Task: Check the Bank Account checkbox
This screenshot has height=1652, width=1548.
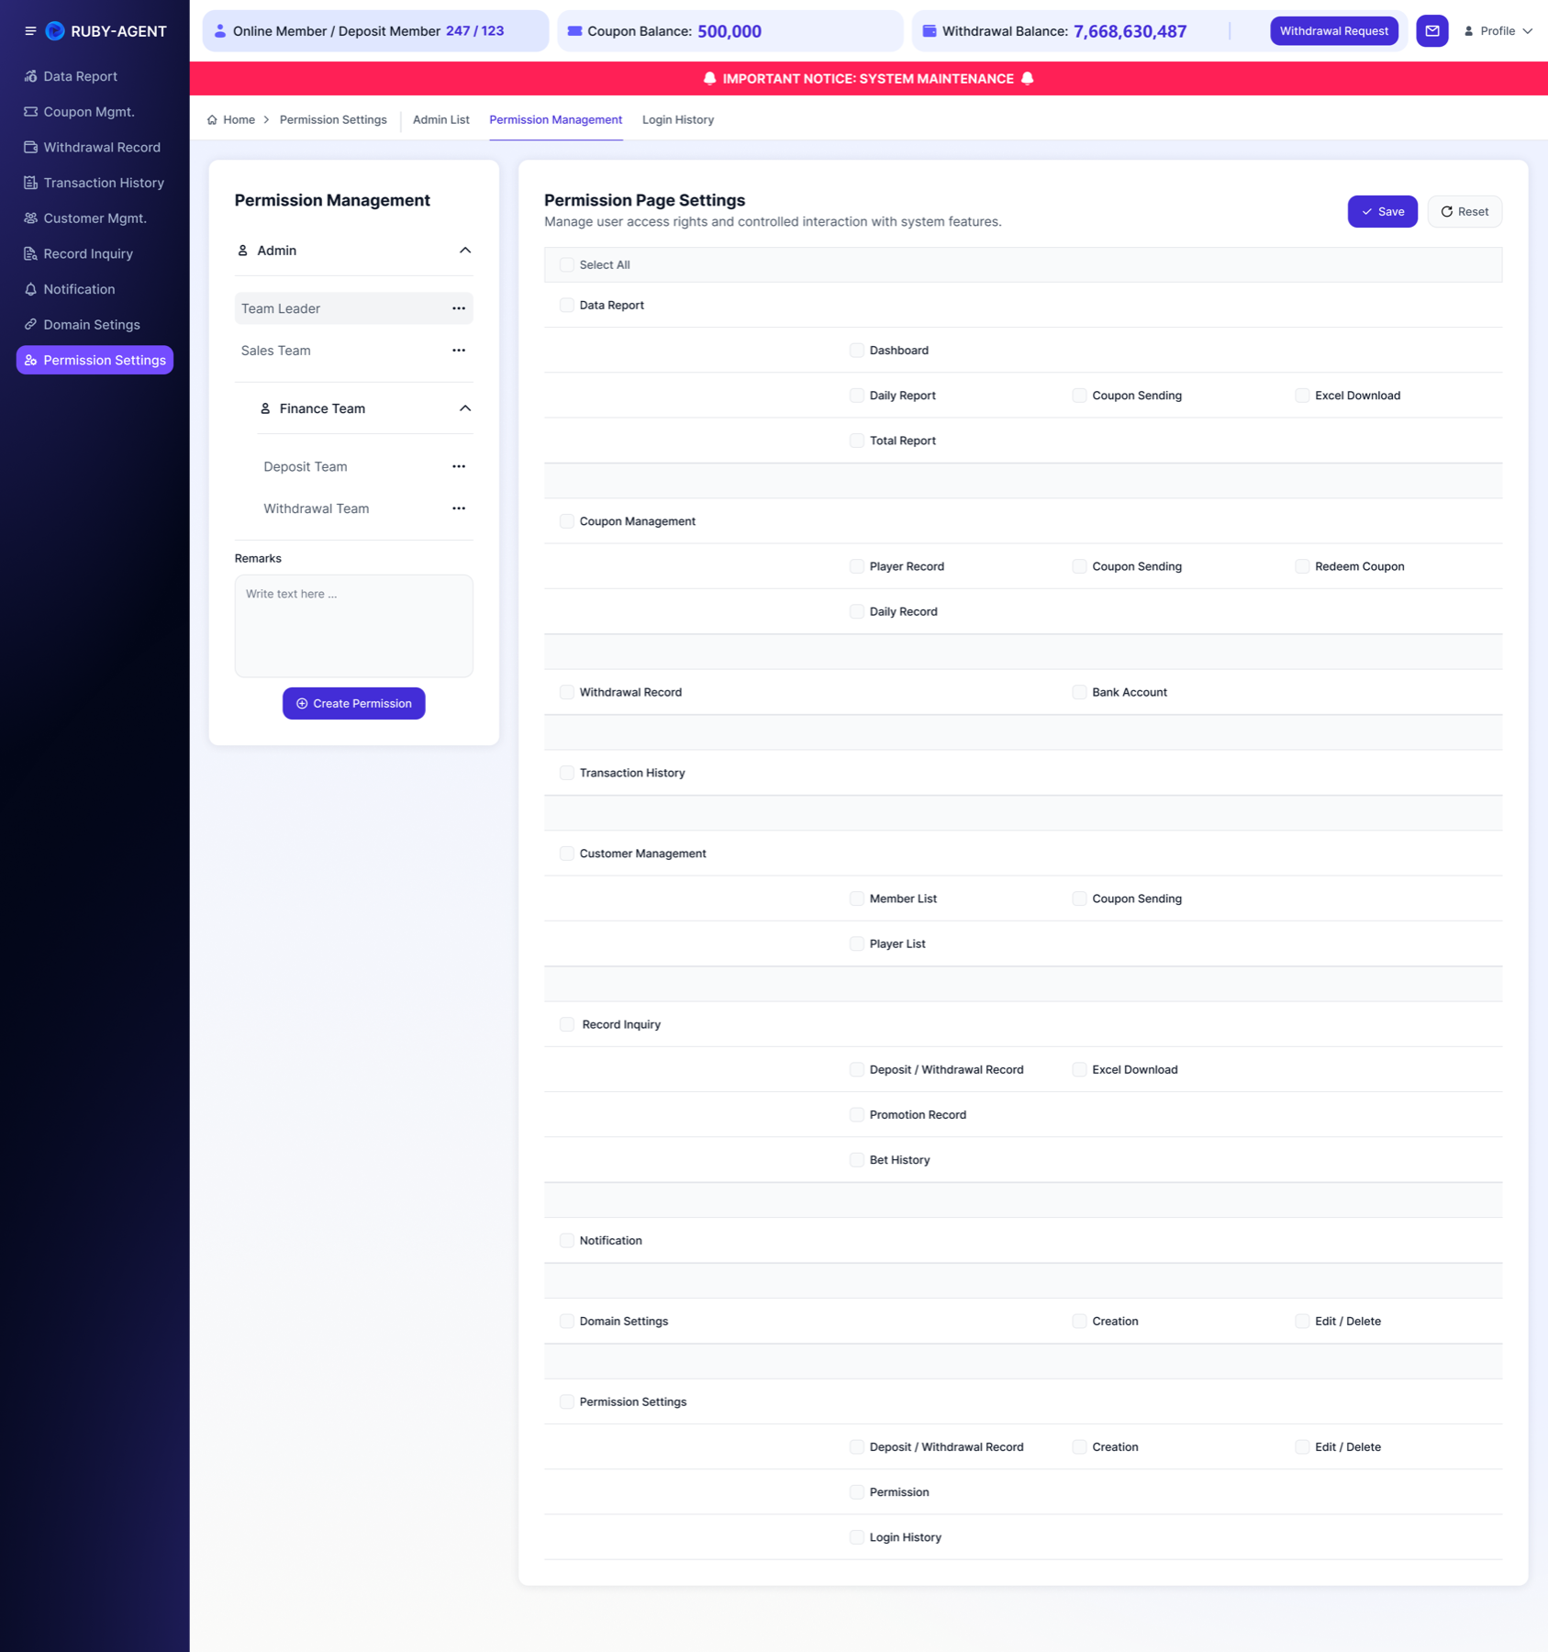Action: click(1079, 692)
